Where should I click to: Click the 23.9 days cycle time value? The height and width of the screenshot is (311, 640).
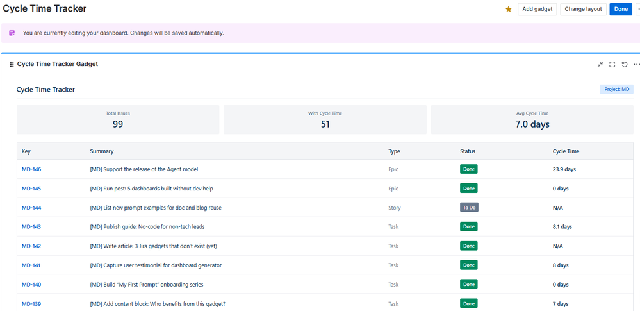[x=564, y=169]
